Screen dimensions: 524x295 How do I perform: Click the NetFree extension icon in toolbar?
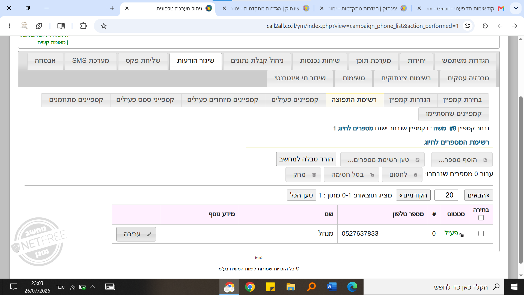pyautogui.click(x=24, y=25)
